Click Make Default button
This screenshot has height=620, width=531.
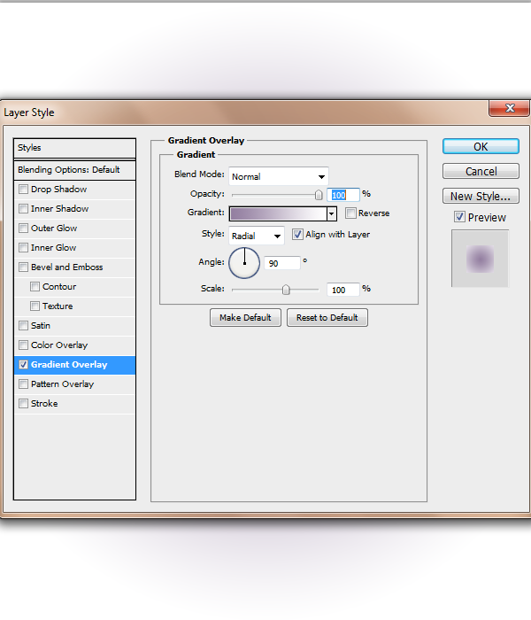245,317
